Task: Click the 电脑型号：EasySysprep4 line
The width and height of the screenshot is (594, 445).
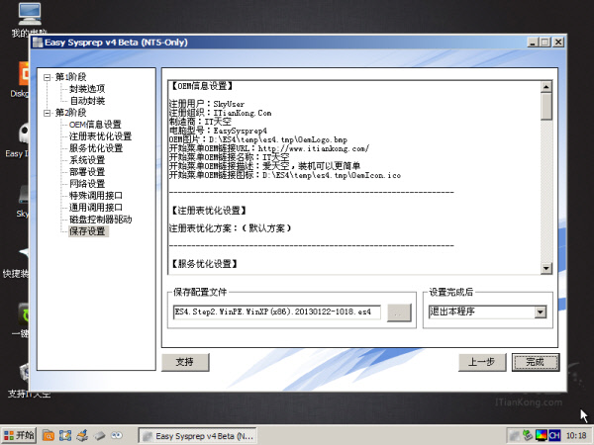Action: coord(218,131)
